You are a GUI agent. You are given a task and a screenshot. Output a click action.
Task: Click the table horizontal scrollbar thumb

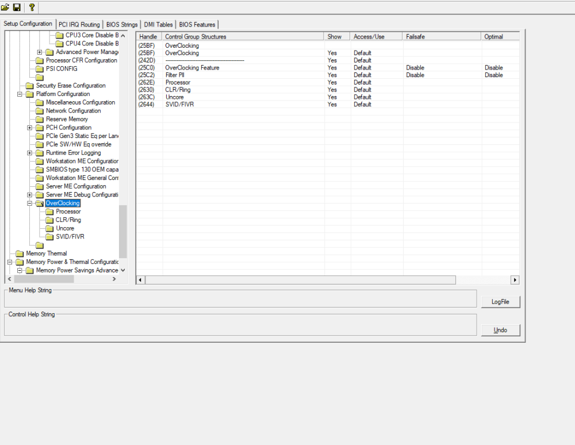click(300, 280)
